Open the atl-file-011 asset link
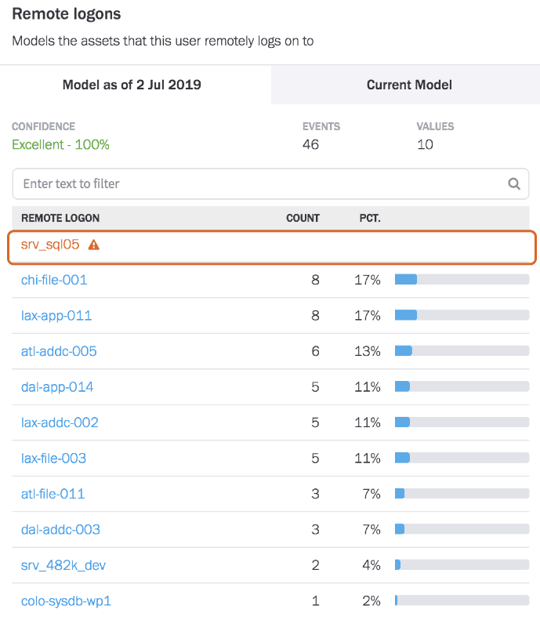 (x=53, y=494)
